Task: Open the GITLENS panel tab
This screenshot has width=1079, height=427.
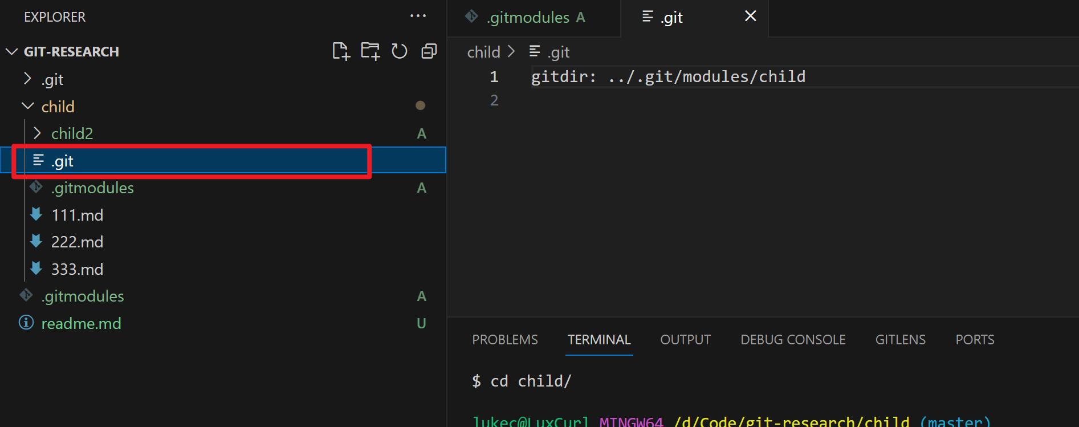Action: click(x=900, y=340)
